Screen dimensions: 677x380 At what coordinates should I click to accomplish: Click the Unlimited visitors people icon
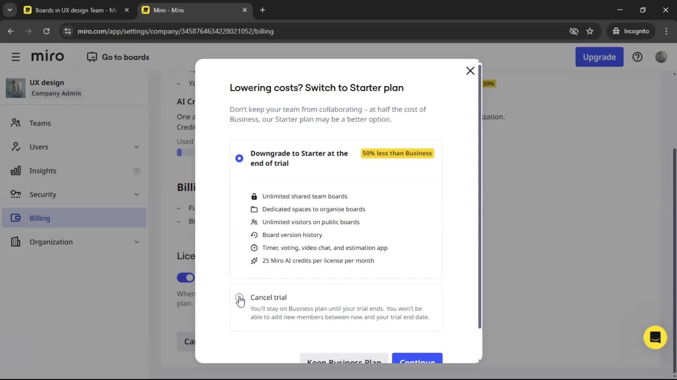(x=254, y=222)
